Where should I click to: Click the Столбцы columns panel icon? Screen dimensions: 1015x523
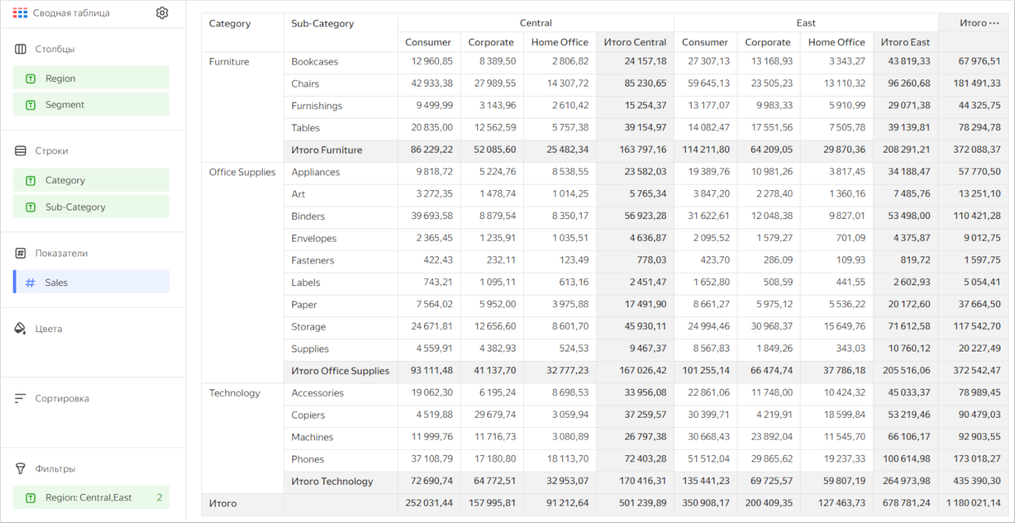point(19,48)
